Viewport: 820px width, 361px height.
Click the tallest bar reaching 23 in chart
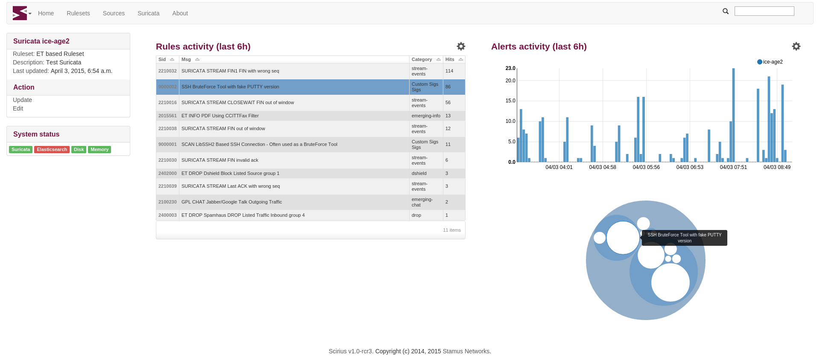(x=734, y=115)
